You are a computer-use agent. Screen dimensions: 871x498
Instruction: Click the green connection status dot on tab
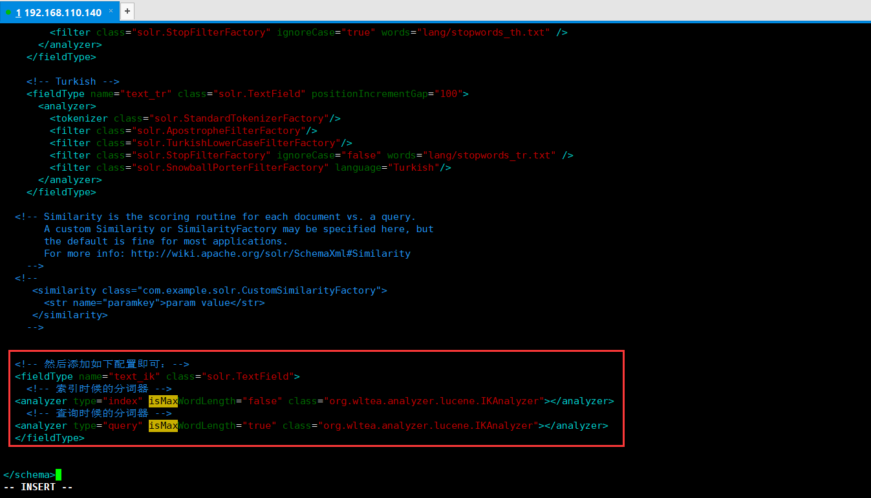coord(8,12)
